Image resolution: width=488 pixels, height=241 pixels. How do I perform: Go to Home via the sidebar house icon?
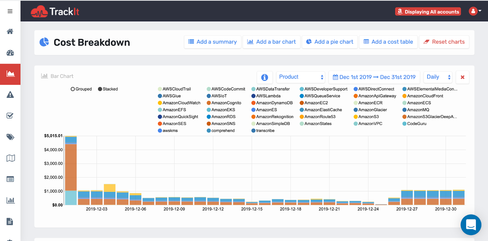tap(10, 31)
